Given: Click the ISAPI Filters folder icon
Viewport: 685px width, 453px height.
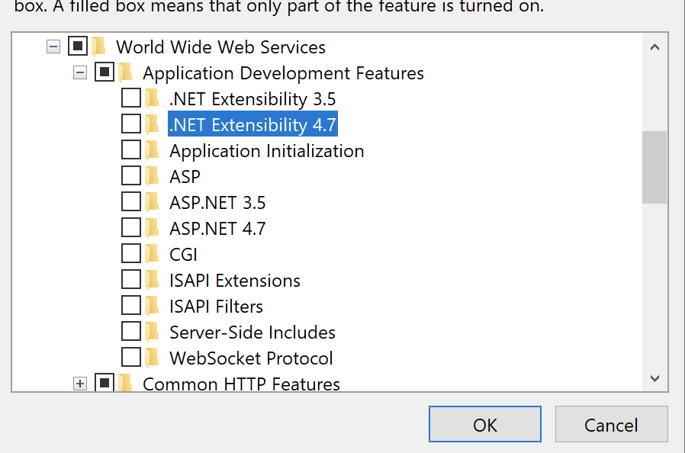Looking at the screenshot, I should click(153, 307).
